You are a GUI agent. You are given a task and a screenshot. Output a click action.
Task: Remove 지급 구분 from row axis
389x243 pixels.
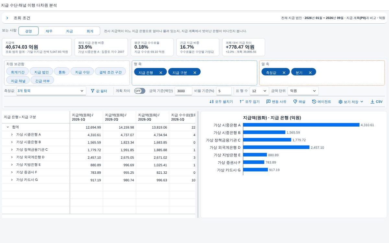[195, 73]
